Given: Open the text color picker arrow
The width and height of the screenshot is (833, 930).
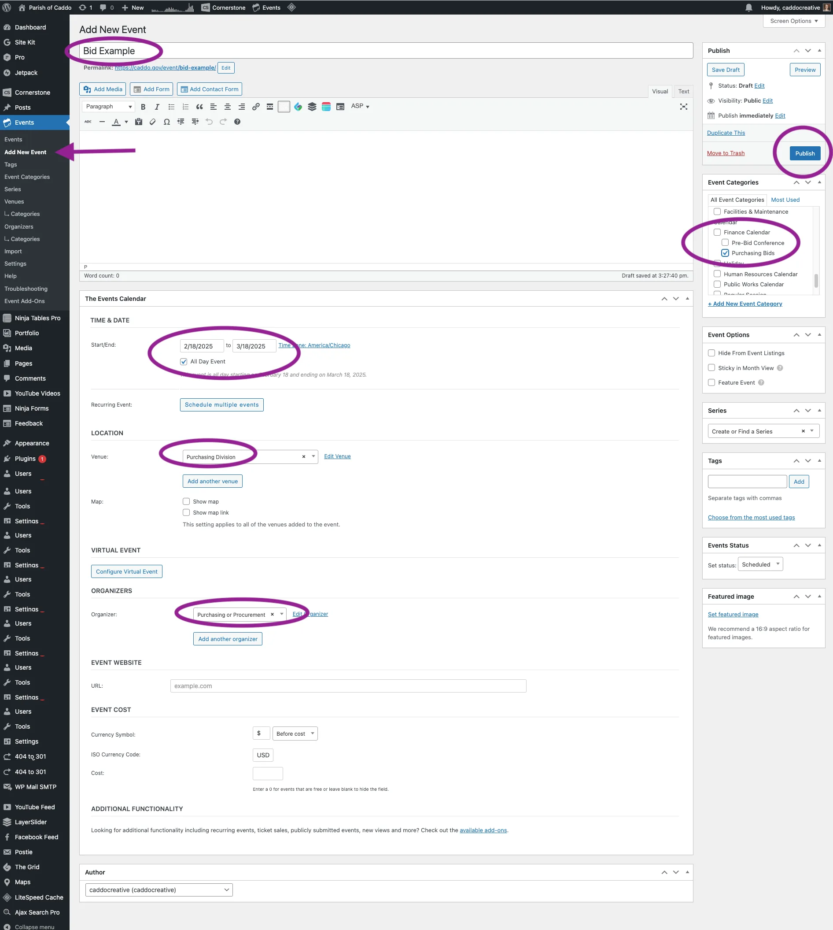Looking at the screenshot, I should point(126,122).
